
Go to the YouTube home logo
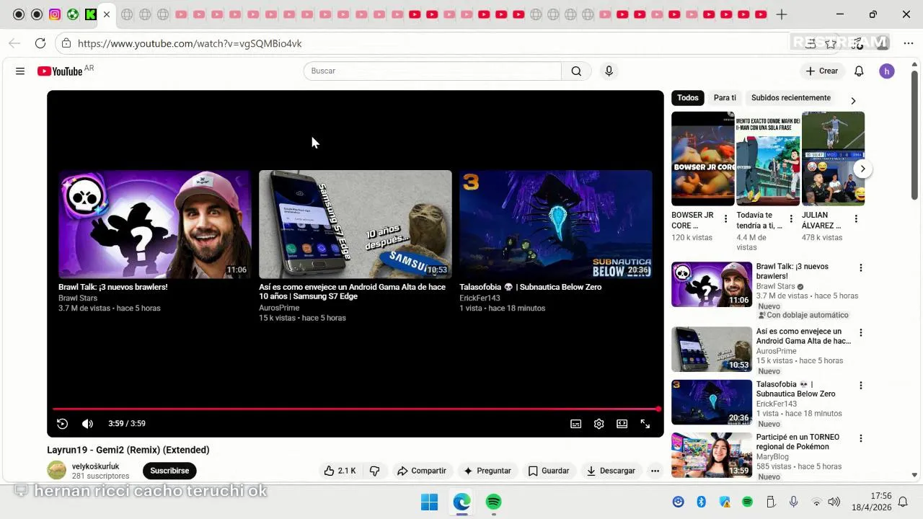pos(60,71)
